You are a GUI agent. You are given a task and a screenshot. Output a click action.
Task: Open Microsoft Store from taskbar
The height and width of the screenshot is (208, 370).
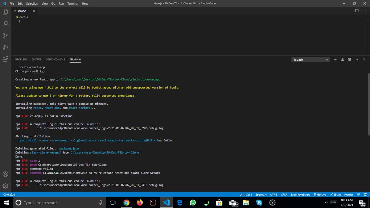tap(219, 202)
